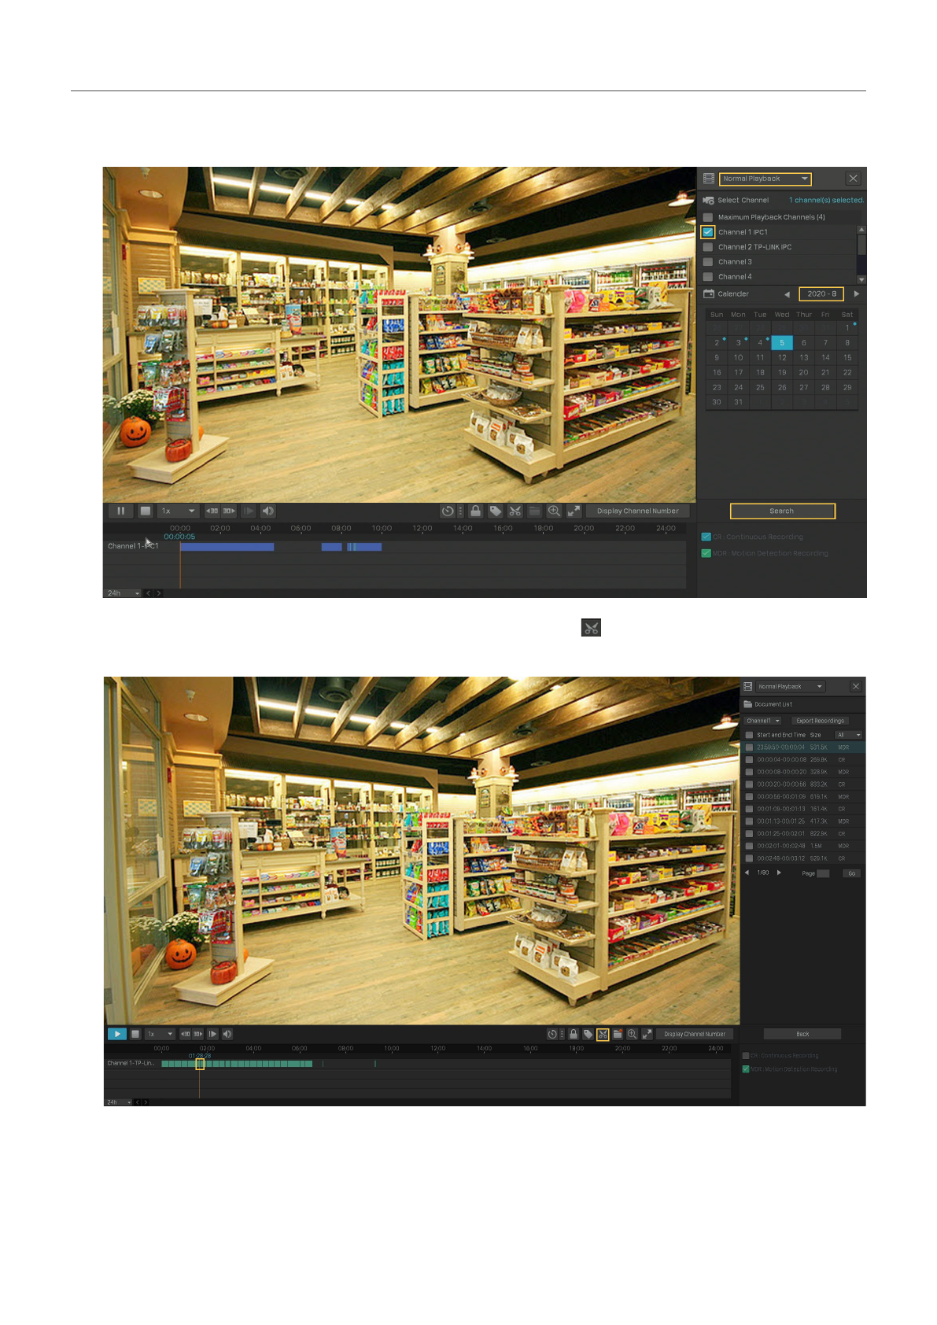This screenshot has height=1325, width=937.
Task: Click the yellow-boxed marker on lower timeline
Action: click(x=200, y=1064)
